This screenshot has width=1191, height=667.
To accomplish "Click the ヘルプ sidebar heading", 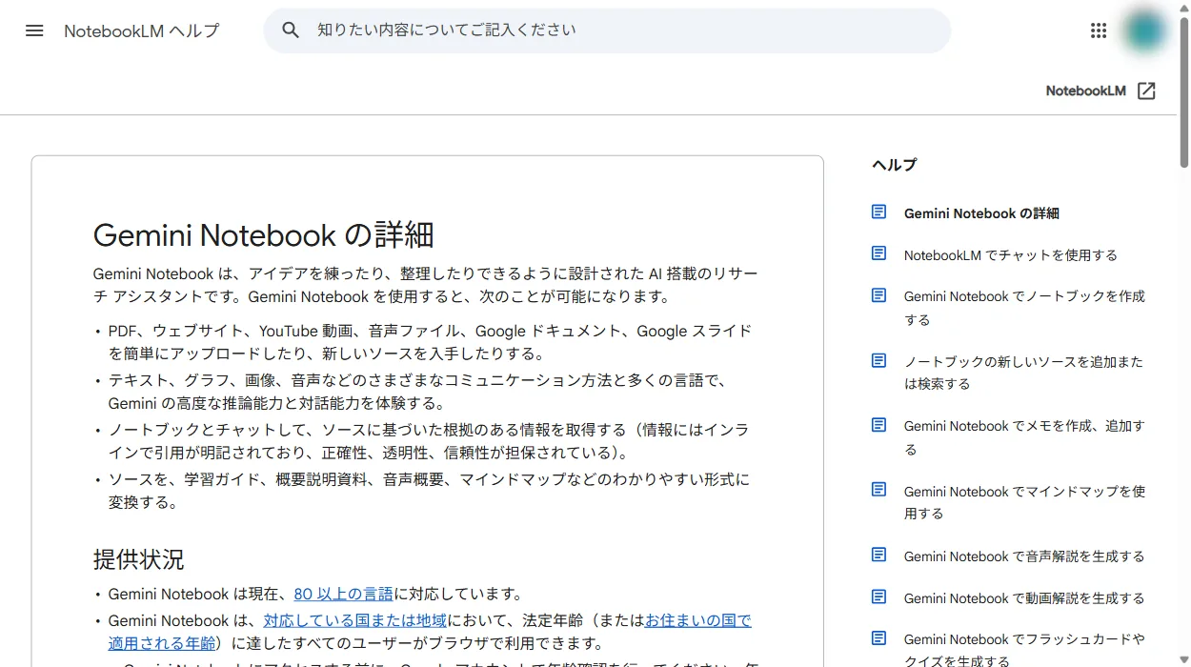I will 894,165.
